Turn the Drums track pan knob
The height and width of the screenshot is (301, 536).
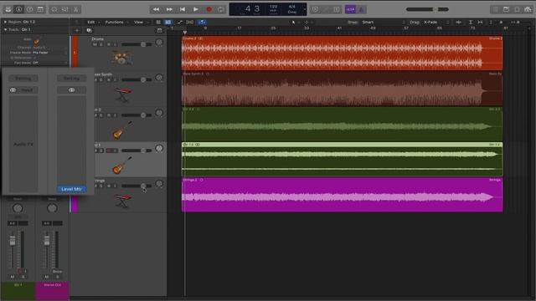click(x=159, y=43)
